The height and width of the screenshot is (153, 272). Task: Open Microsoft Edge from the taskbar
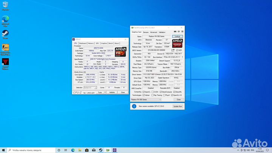point(73,150)
